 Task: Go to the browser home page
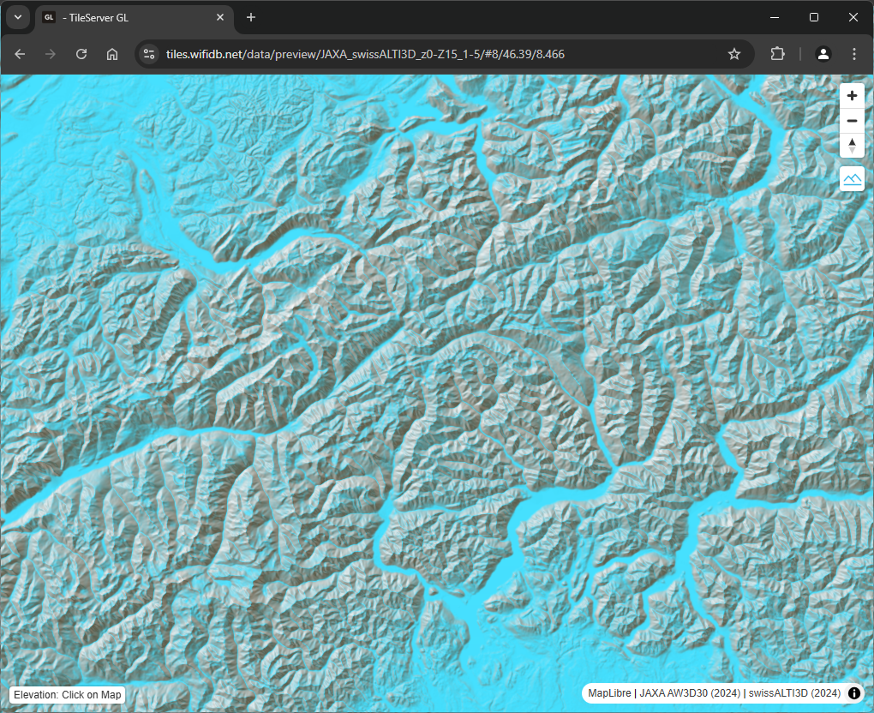[x=112, y=54]
